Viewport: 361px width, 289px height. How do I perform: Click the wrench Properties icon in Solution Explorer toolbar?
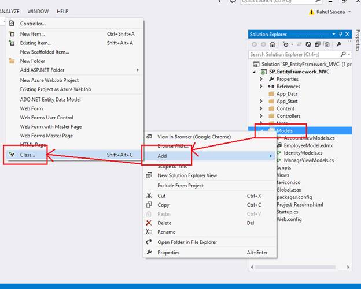[x=338, y=44]
